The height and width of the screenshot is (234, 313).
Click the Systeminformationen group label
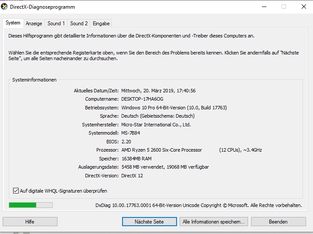click(34, 80)
